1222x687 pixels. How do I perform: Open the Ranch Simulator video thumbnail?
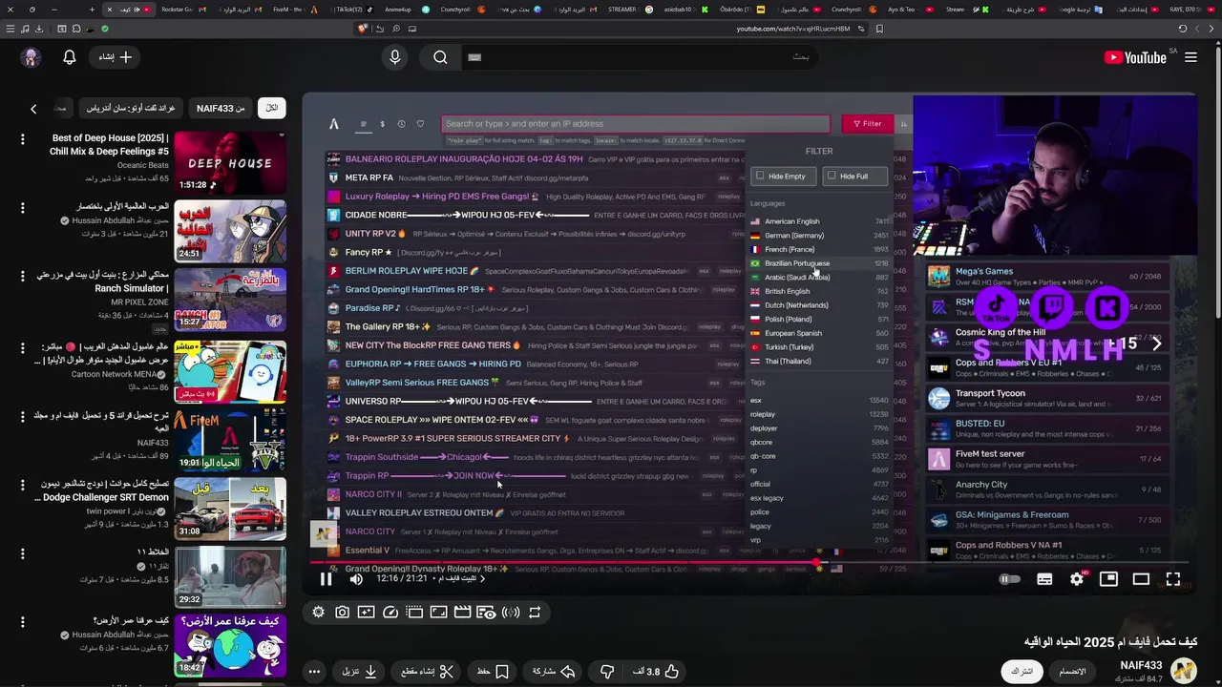[x=230, y=300]
